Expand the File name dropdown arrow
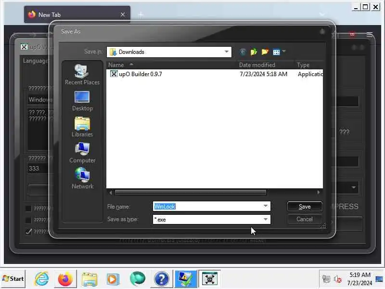The height and width of the screenshot is (289, 385). pyautogui.click(x=266, y=206)
